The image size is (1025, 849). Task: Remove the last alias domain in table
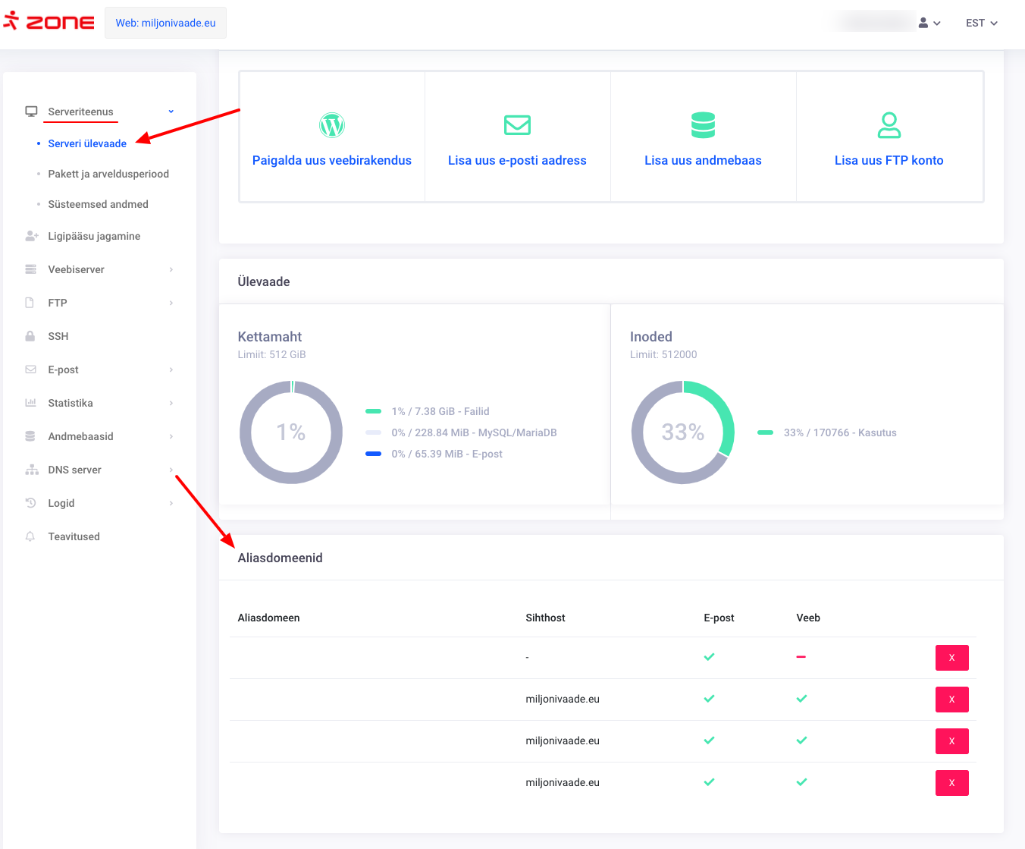951,783
